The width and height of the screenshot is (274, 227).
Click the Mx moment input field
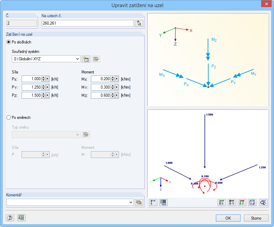click(101, 79)
